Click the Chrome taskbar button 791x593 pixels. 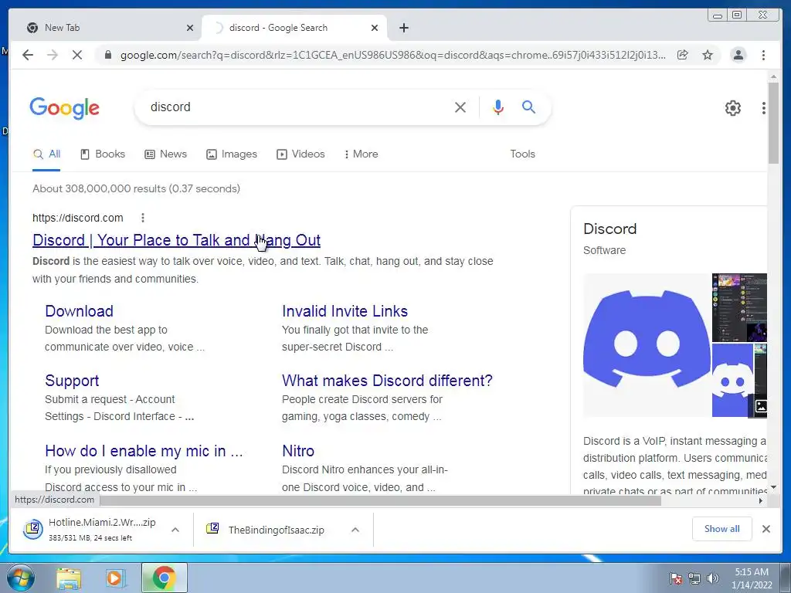[164, 578]
